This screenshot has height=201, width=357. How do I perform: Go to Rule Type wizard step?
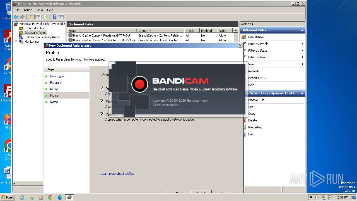click(x=57, y=76)
